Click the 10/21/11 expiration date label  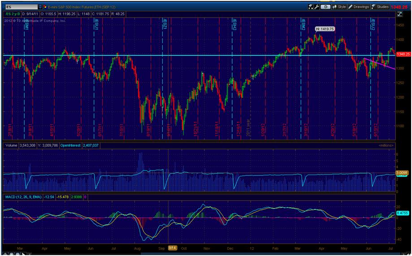(195, 129)
